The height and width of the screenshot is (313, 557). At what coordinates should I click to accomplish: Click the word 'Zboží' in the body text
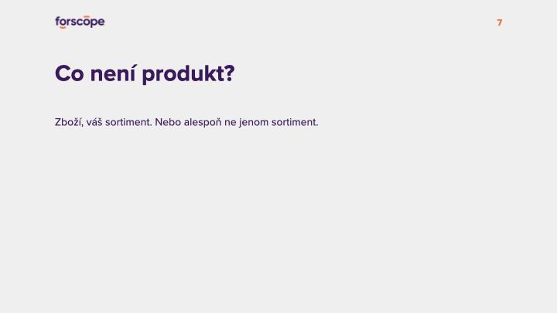pyautogui.click(x=69, y=122)
